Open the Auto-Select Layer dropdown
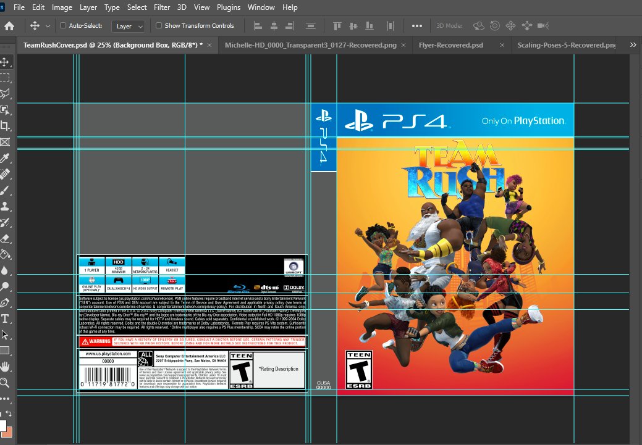This screenshot has height=445, width=642. 129,26
